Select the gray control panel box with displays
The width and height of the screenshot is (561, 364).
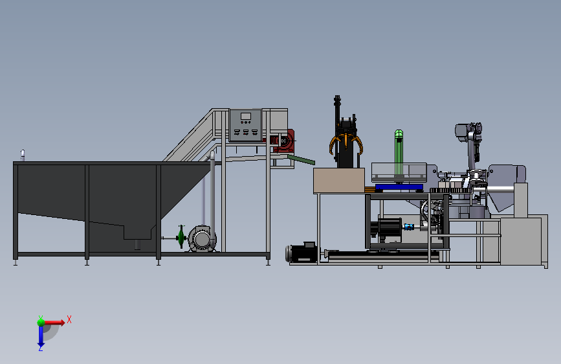click(246, 126)
